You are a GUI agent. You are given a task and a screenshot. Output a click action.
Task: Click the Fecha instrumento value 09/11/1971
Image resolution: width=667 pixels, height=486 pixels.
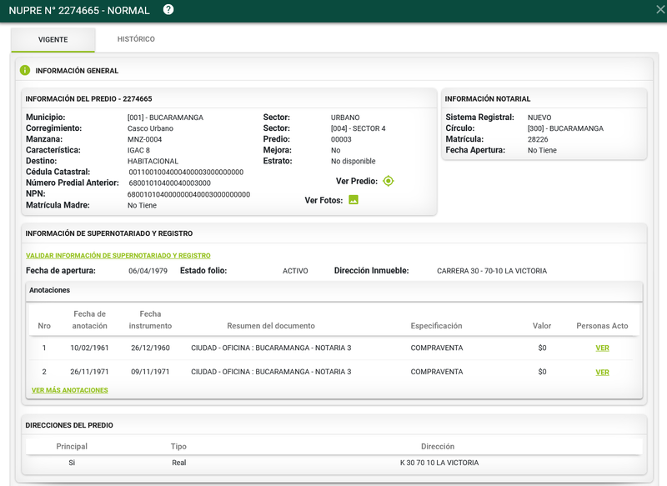point(150,372)
